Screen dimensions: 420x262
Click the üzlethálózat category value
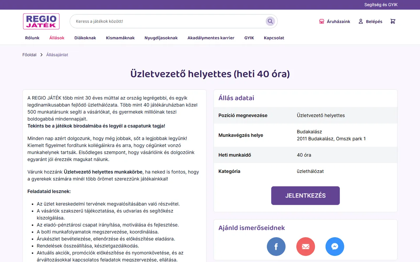(x=310, y=171)
